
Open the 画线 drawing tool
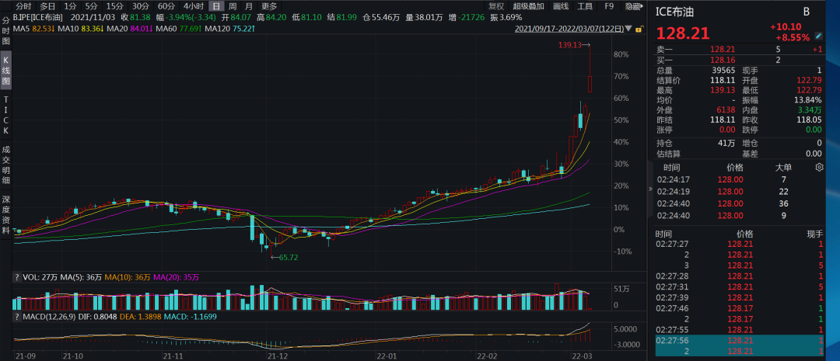(560, 6)
